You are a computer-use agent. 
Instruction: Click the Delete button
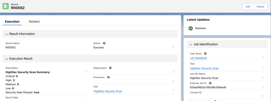(260, 7)
